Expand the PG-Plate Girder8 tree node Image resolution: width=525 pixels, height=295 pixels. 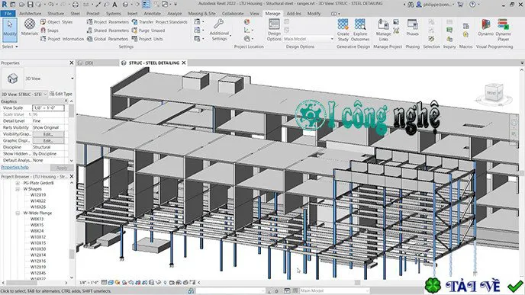18,183
